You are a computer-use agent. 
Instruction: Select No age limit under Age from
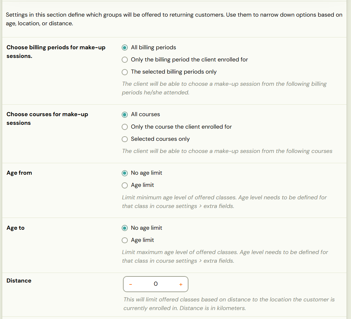pyautogui.click(x=125, y=173)
